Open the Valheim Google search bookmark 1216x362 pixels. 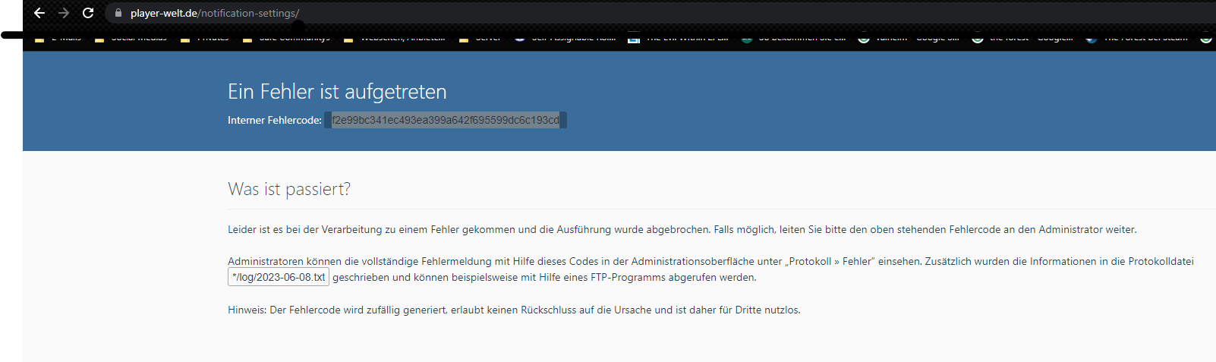pyautogui.click(x=910, y=38)
